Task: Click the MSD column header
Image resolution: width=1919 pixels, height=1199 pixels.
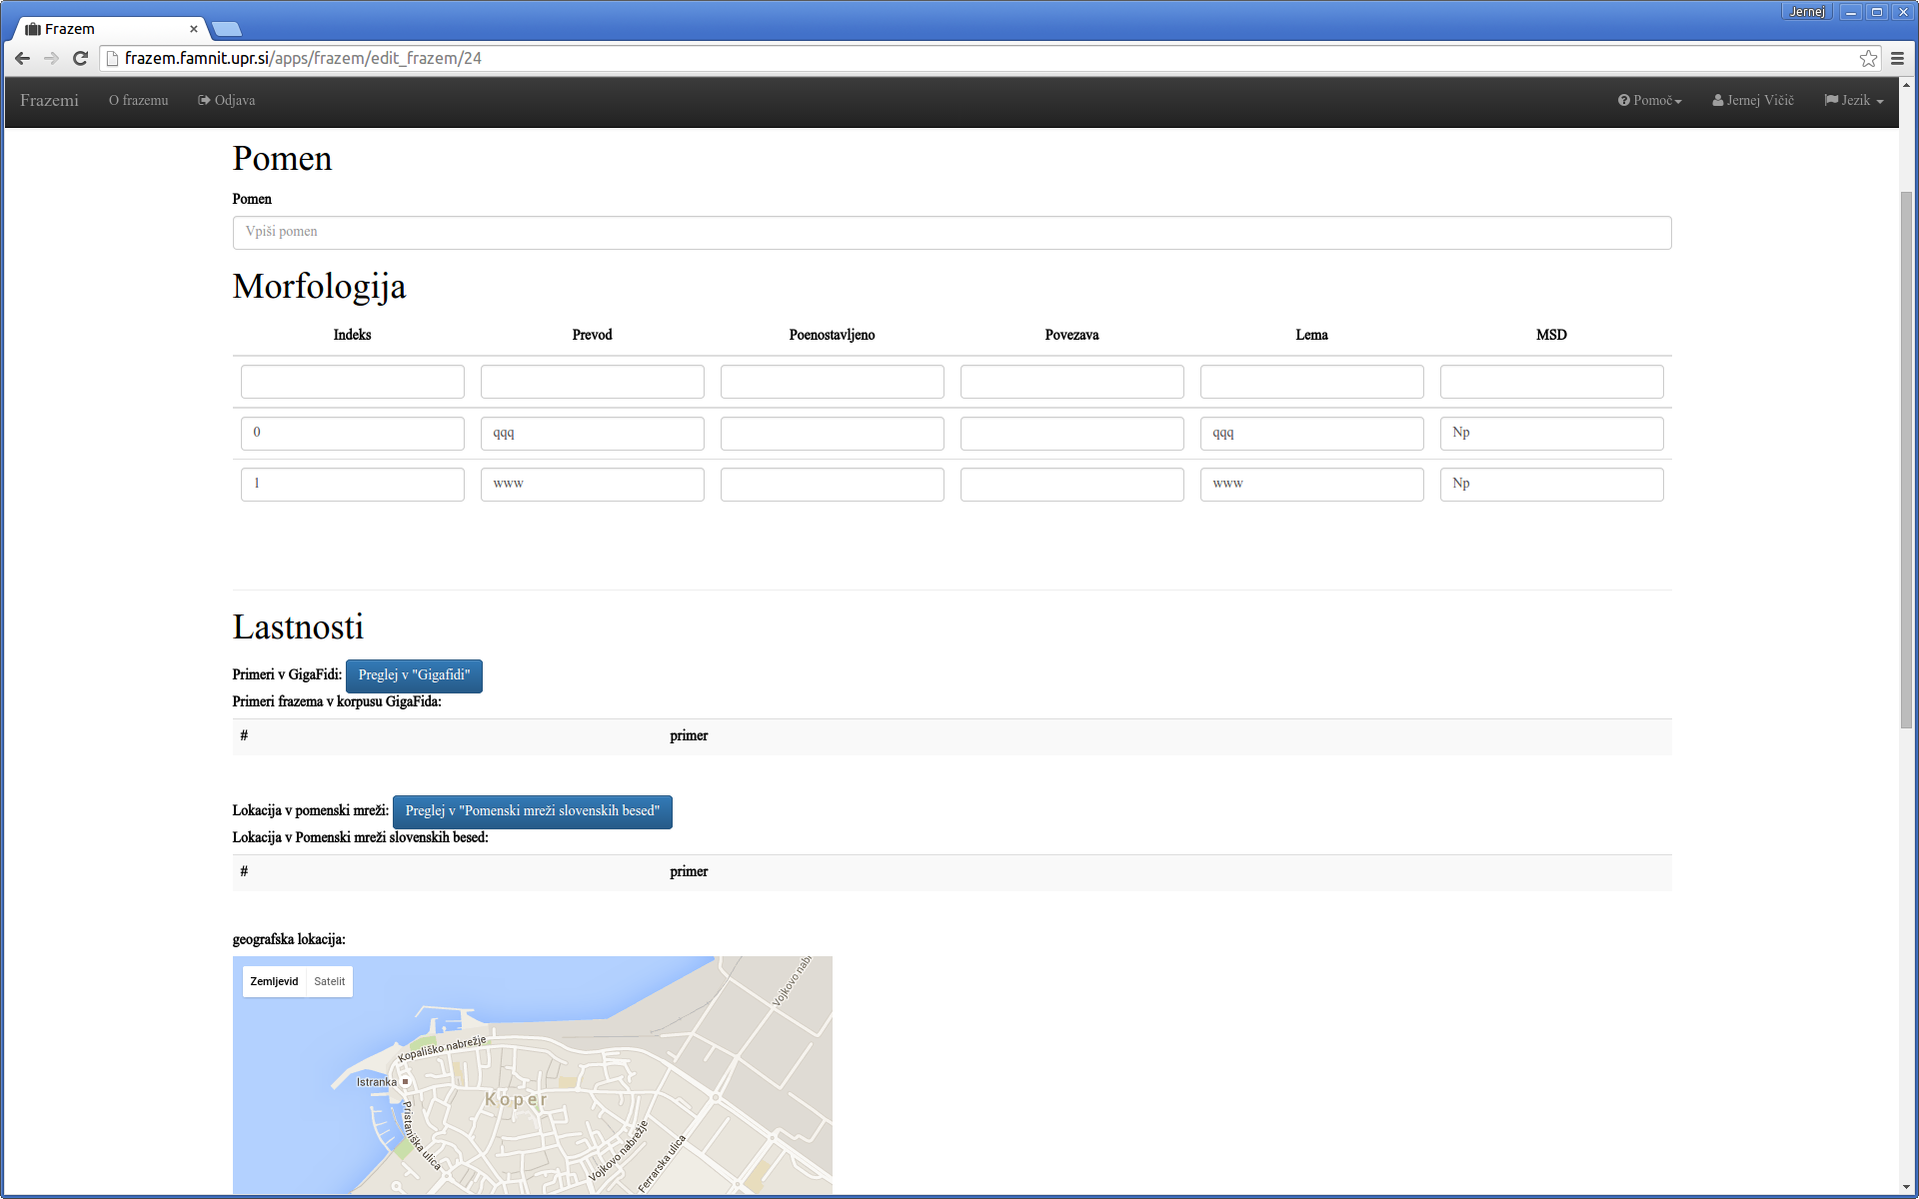Action: [x=1551, y=335]
